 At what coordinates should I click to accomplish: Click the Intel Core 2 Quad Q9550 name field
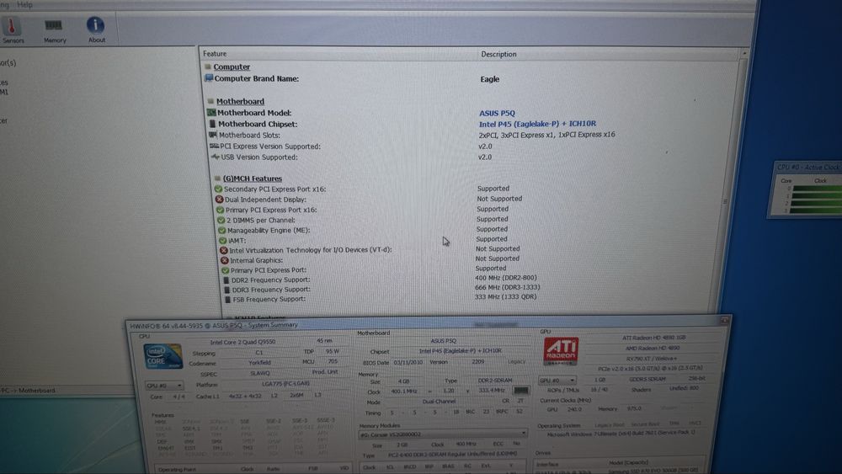point(242,342)
